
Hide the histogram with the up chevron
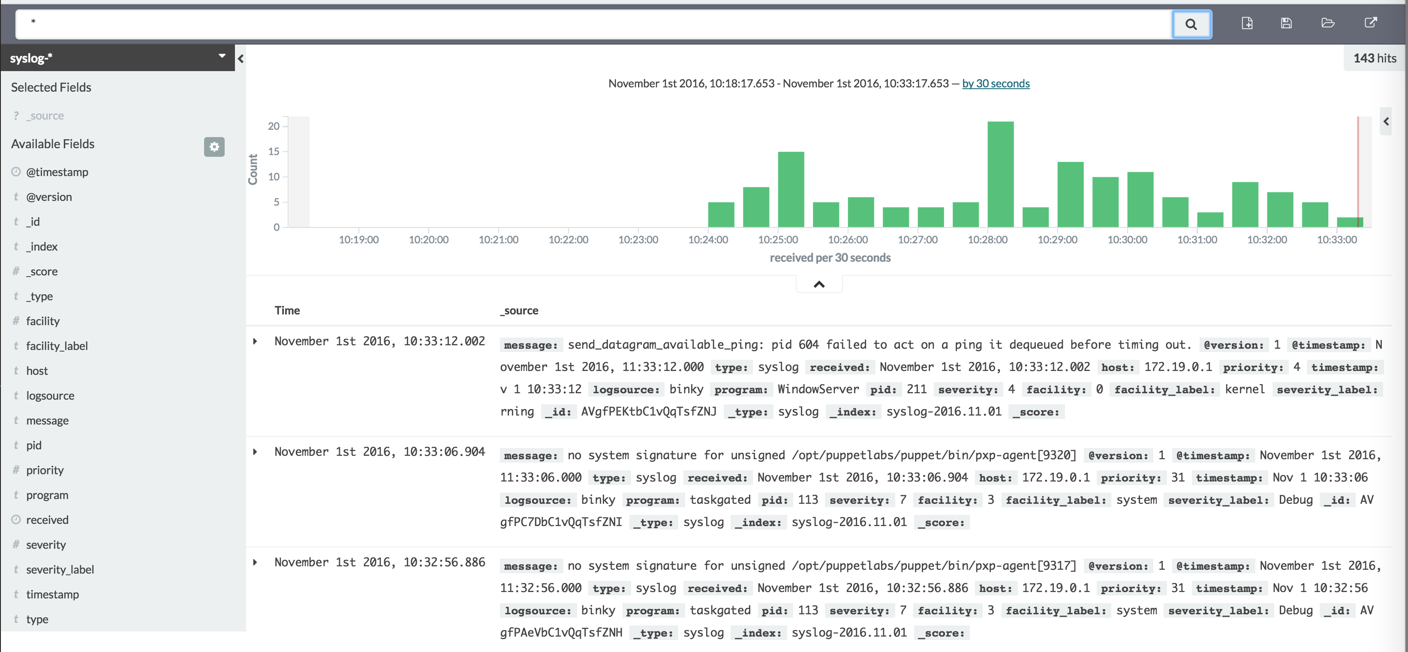pos(819,284)
